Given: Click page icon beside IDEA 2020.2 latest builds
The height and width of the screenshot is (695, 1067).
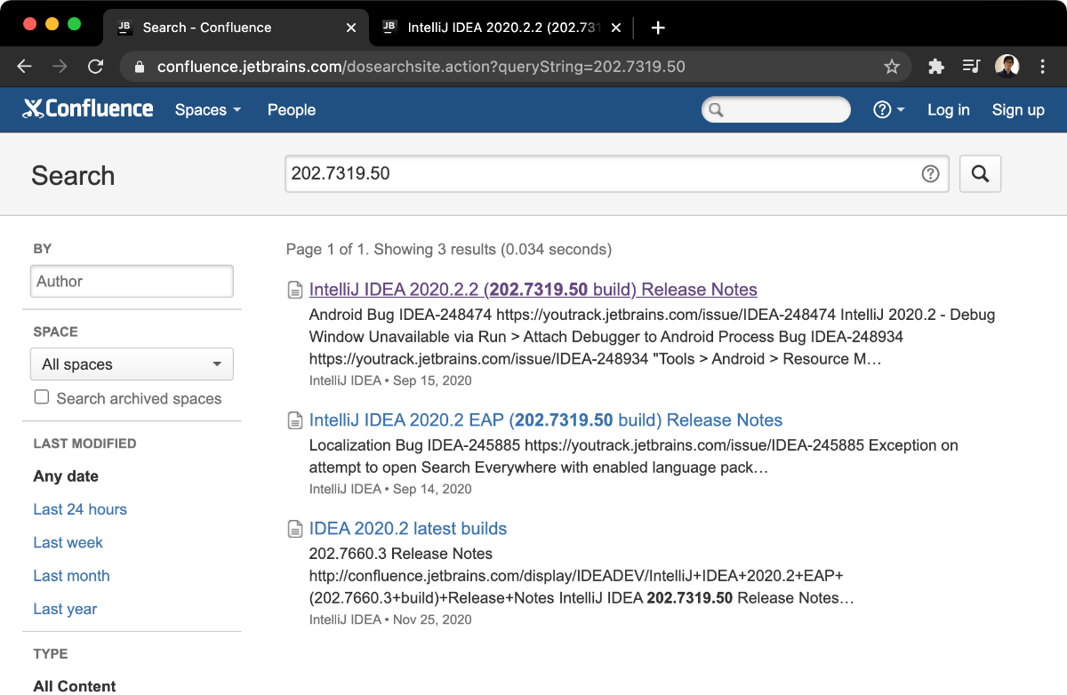Looking at the screenshot, I should click(295, 529).
